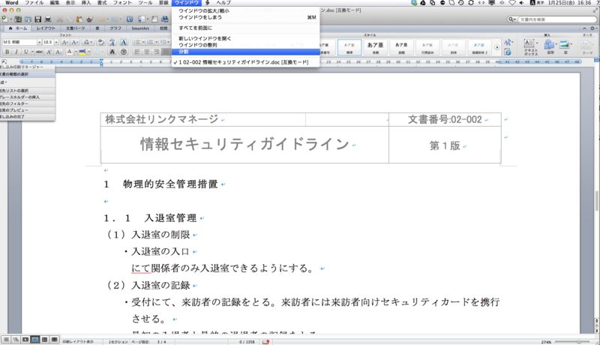Open the レイアウト ribbon tab

point(46,28)
